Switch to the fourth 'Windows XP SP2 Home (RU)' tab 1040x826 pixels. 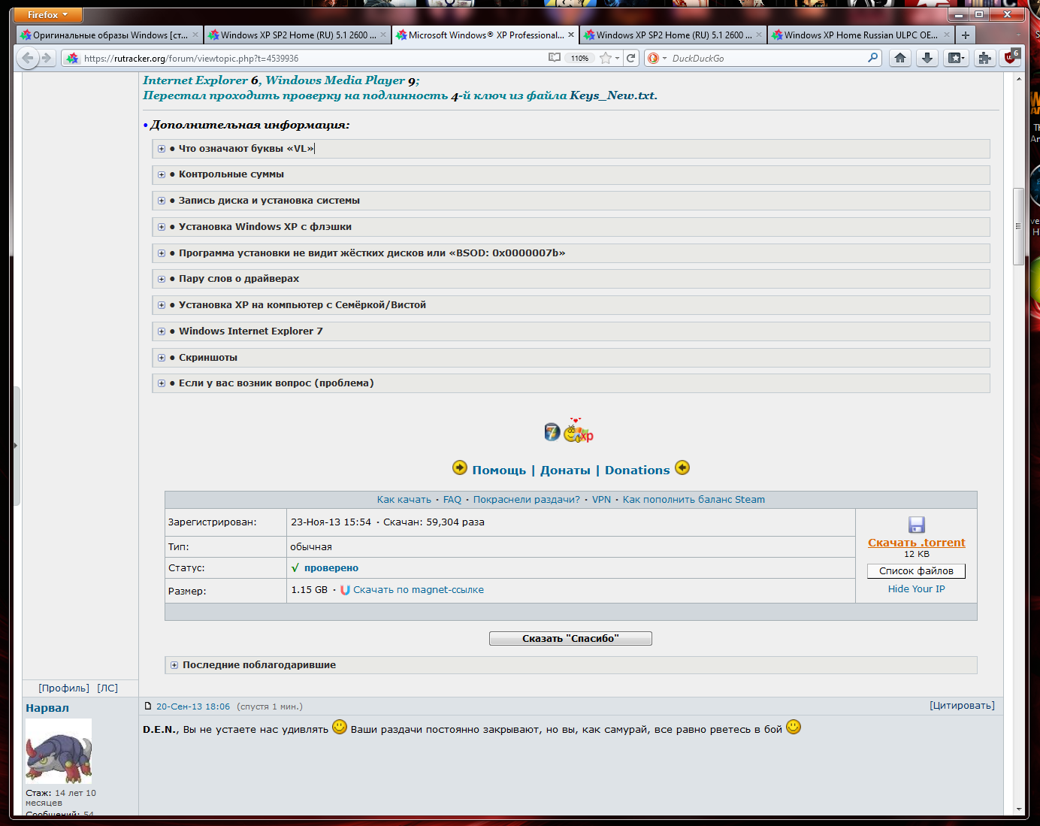click(673, 35)
